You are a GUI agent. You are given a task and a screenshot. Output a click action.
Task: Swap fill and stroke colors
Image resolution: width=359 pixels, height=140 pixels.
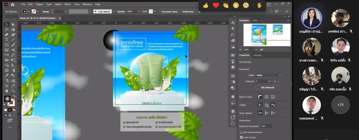pos(14,96)
